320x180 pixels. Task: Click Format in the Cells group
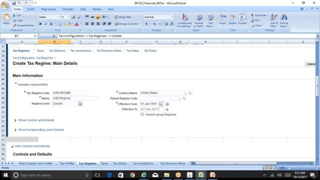pos(242,20)
